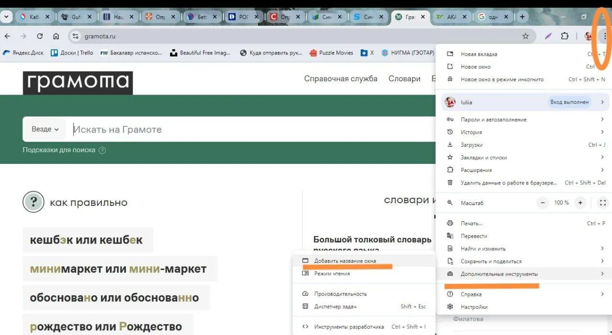Open Словари page link

(404, 79)
